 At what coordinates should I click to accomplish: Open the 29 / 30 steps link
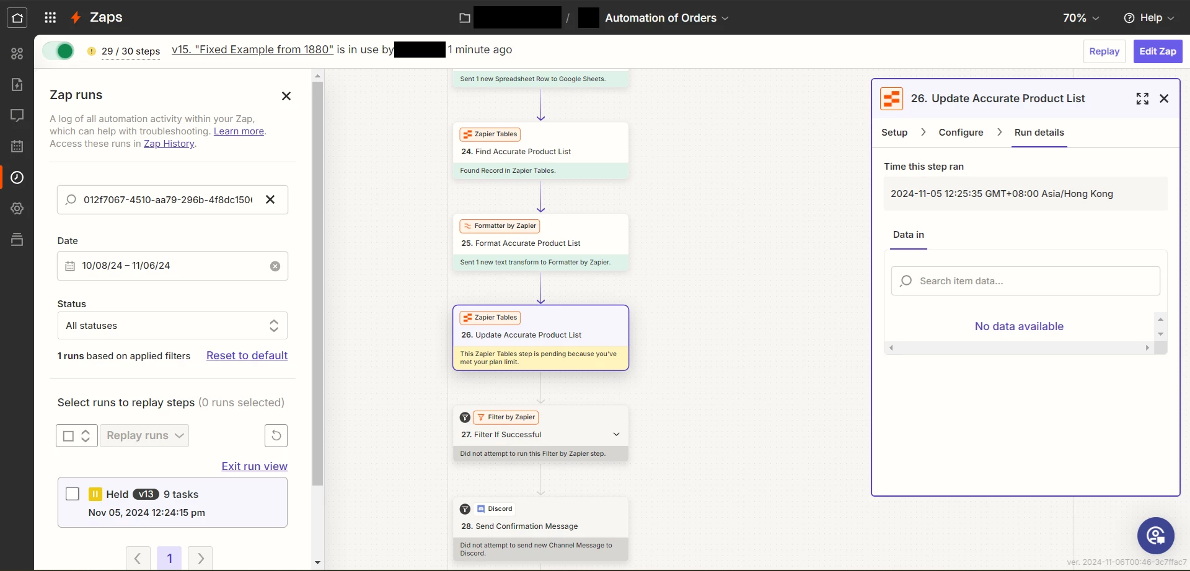pos(131,51)
